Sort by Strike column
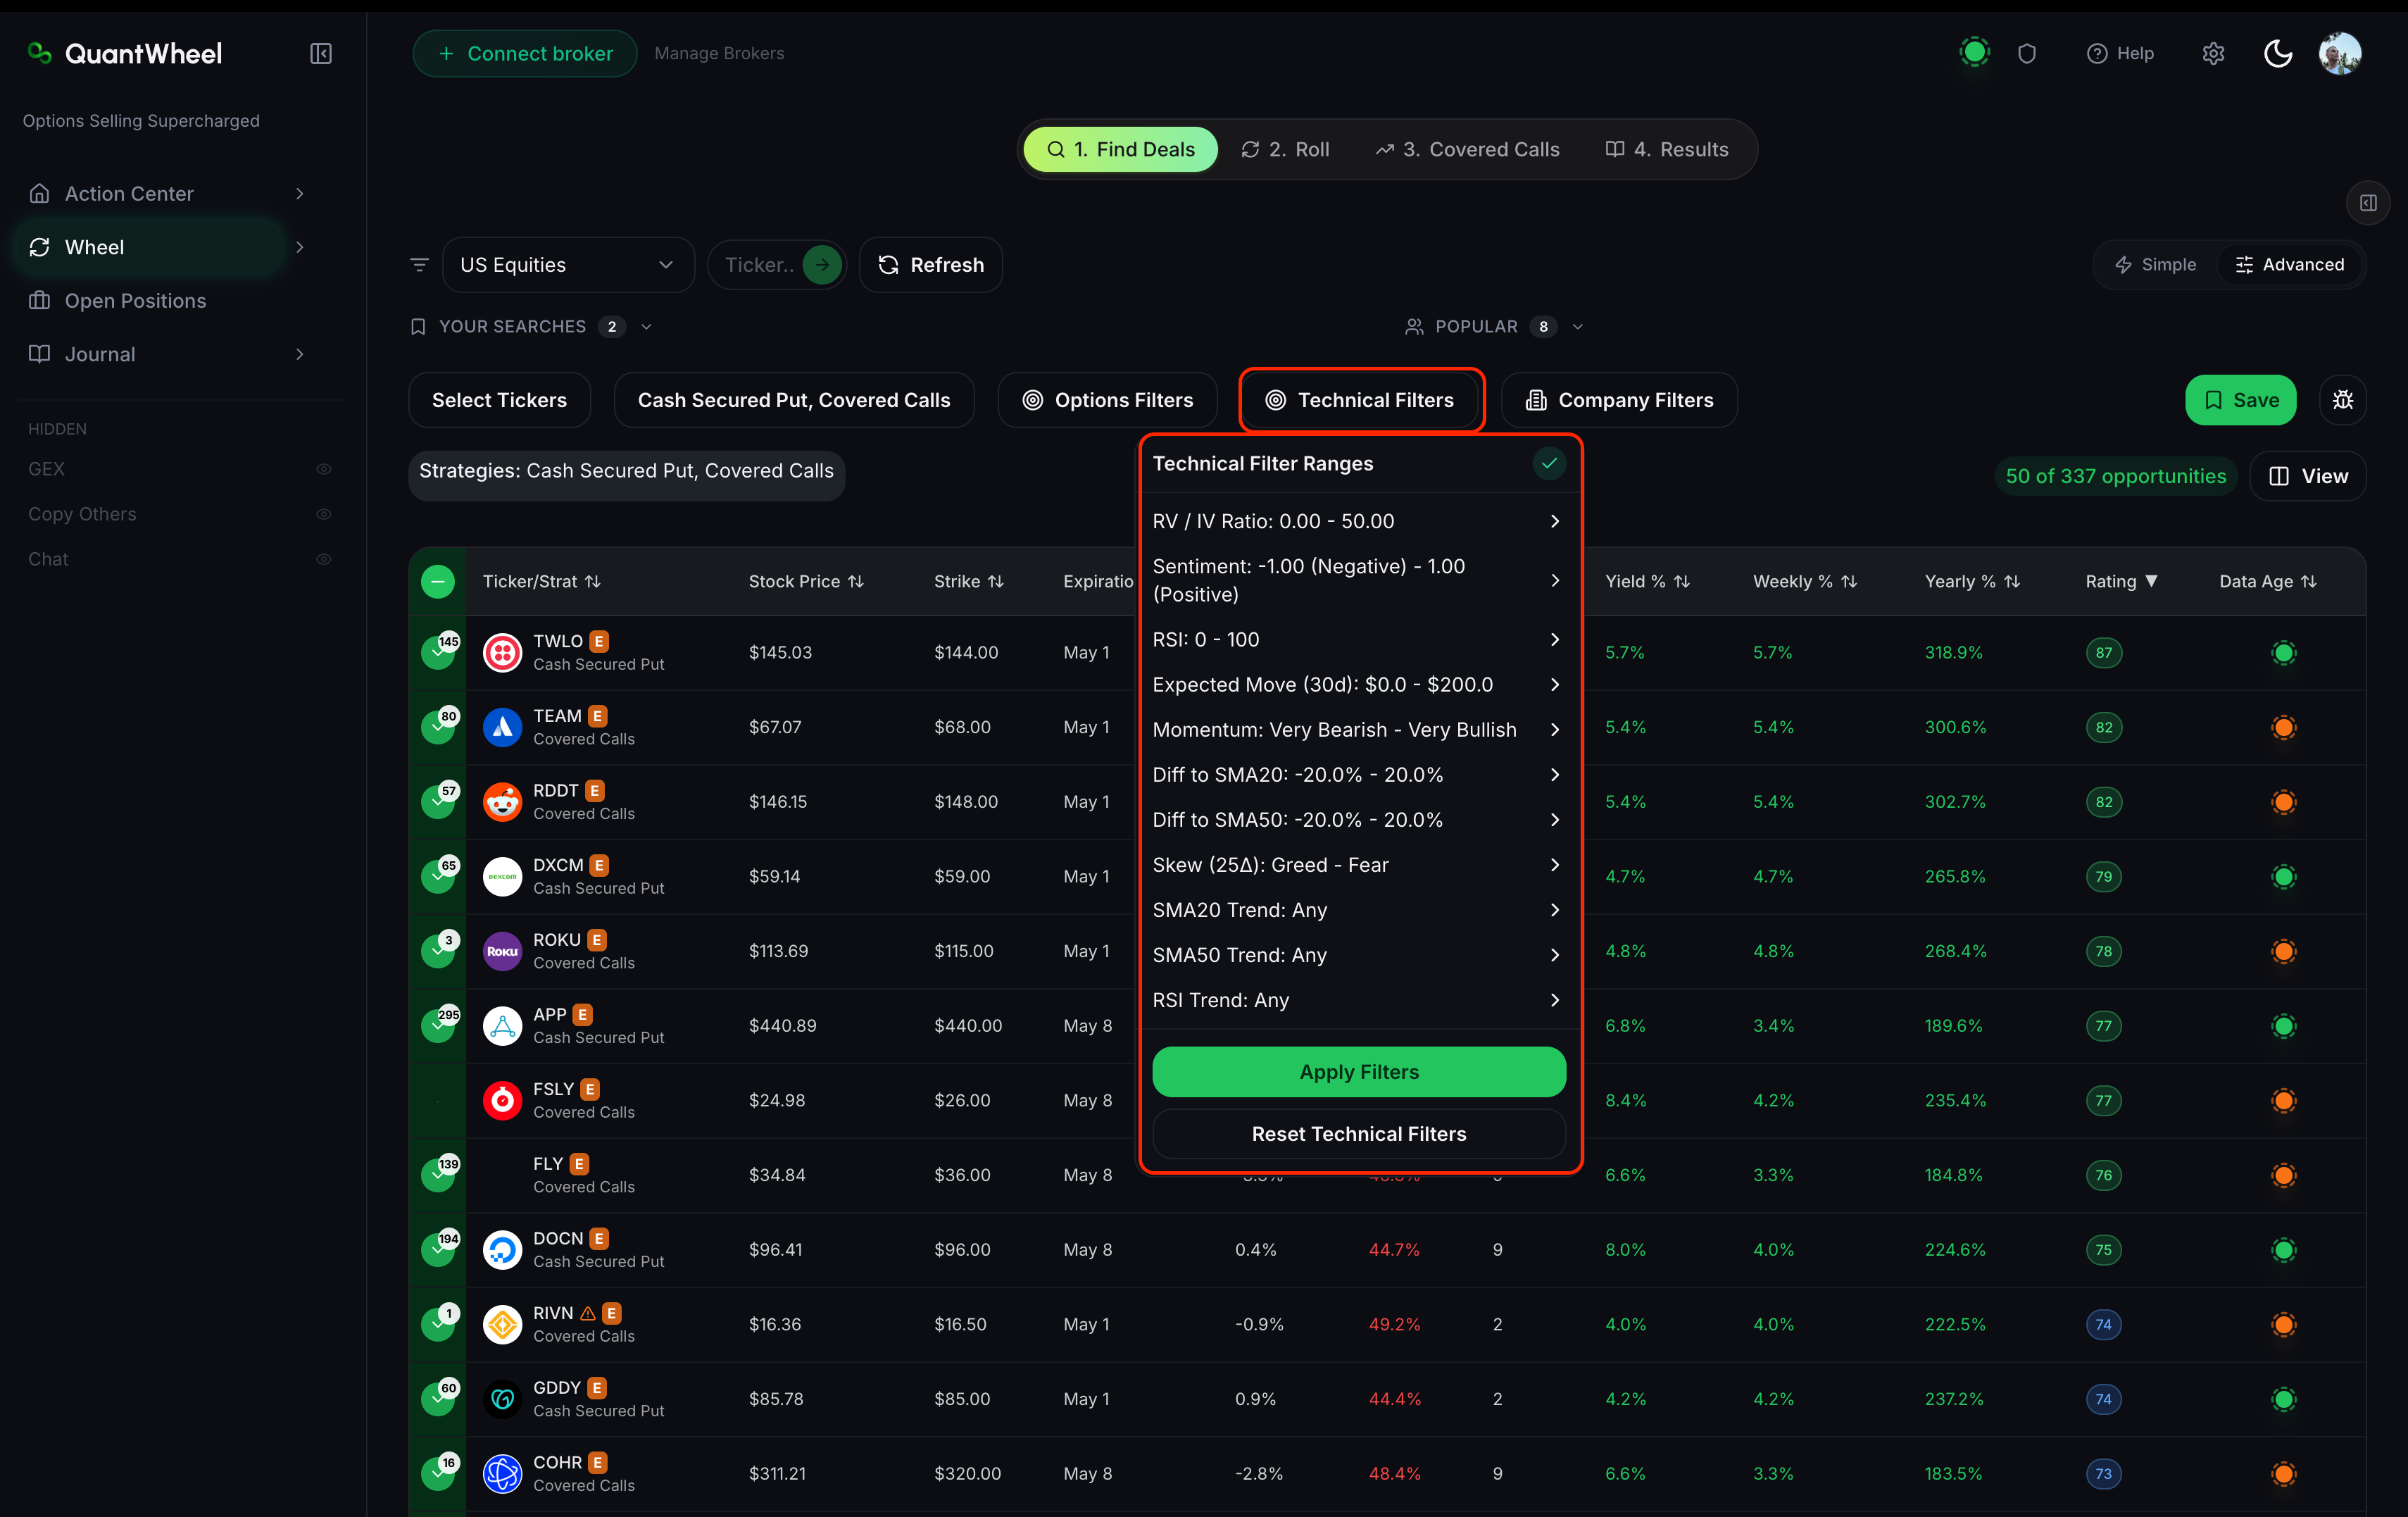2408x1517 pixels. [968, 582]
